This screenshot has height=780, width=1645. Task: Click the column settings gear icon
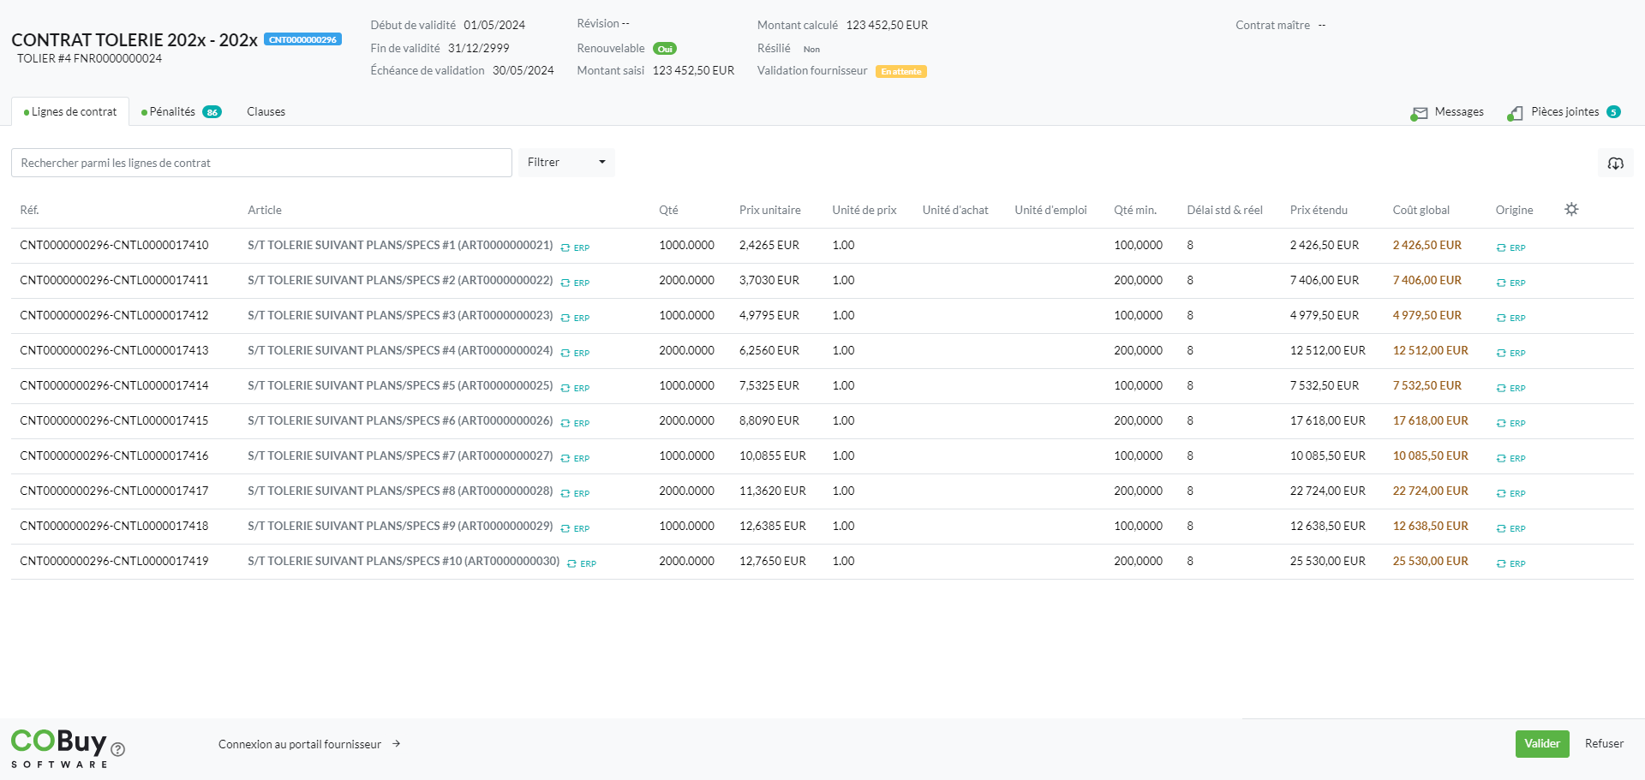pyautogui.click(x=1571, y=209)
